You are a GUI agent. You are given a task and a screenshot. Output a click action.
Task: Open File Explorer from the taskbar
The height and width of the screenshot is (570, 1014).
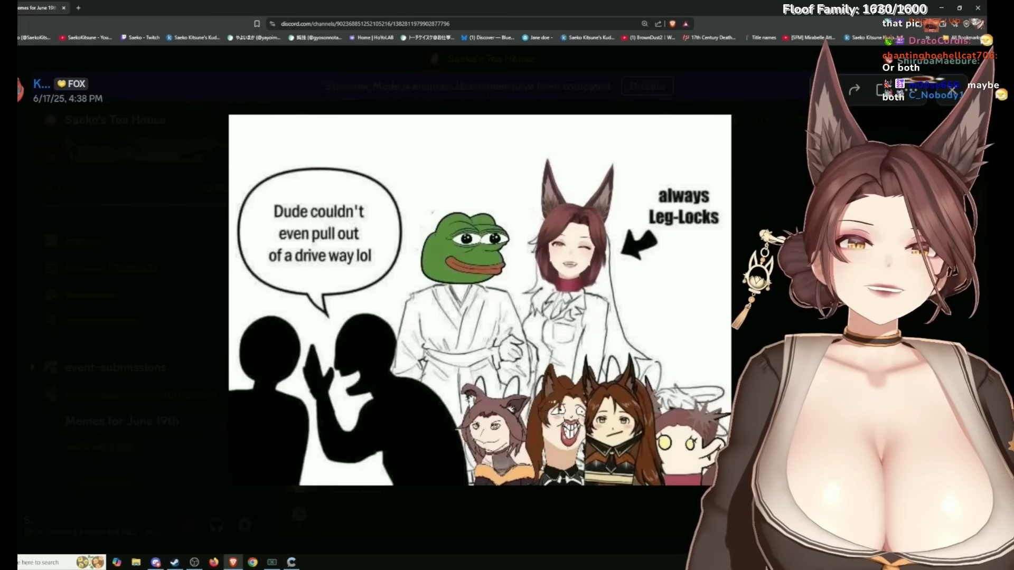point(136,562)
